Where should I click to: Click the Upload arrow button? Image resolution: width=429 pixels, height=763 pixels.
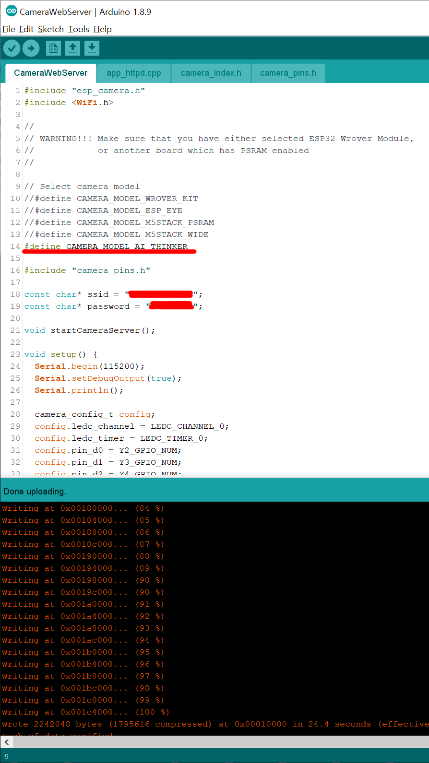[x=31, y=48]
